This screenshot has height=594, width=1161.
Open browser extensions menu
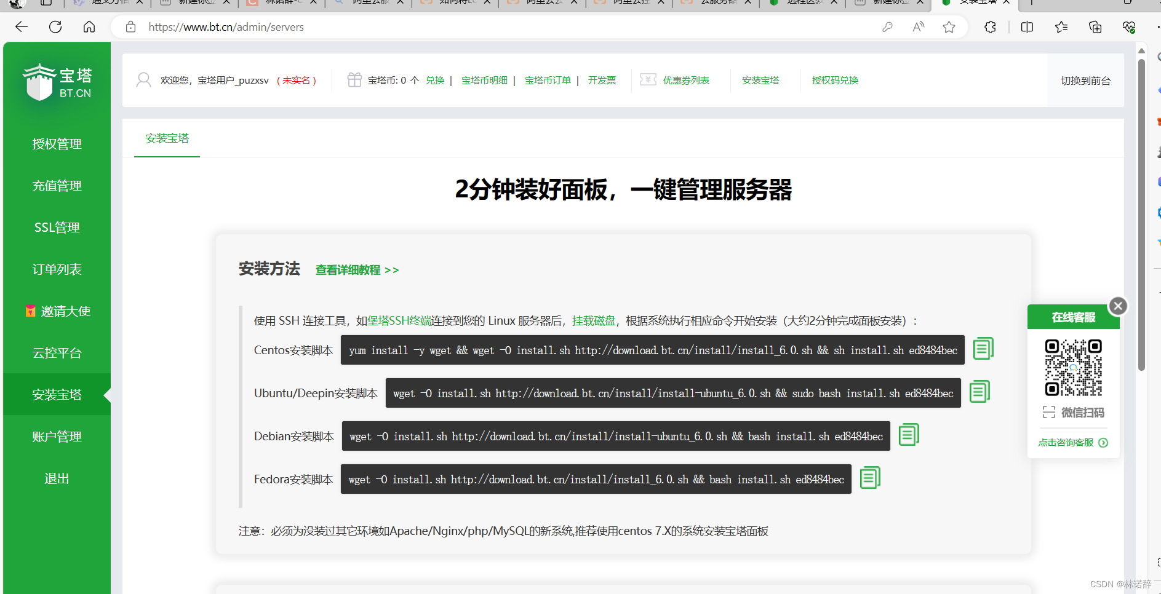coord(990,27)
